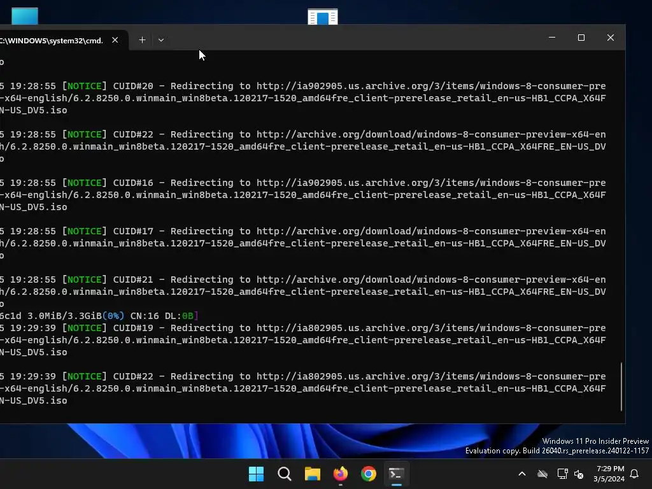
Task: Open File Explorer from taskbar
Action: (313, 474)
